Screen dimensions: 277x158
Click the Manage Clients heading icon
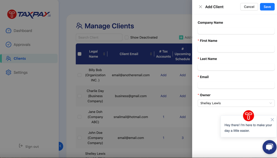[x=79, y=26]
